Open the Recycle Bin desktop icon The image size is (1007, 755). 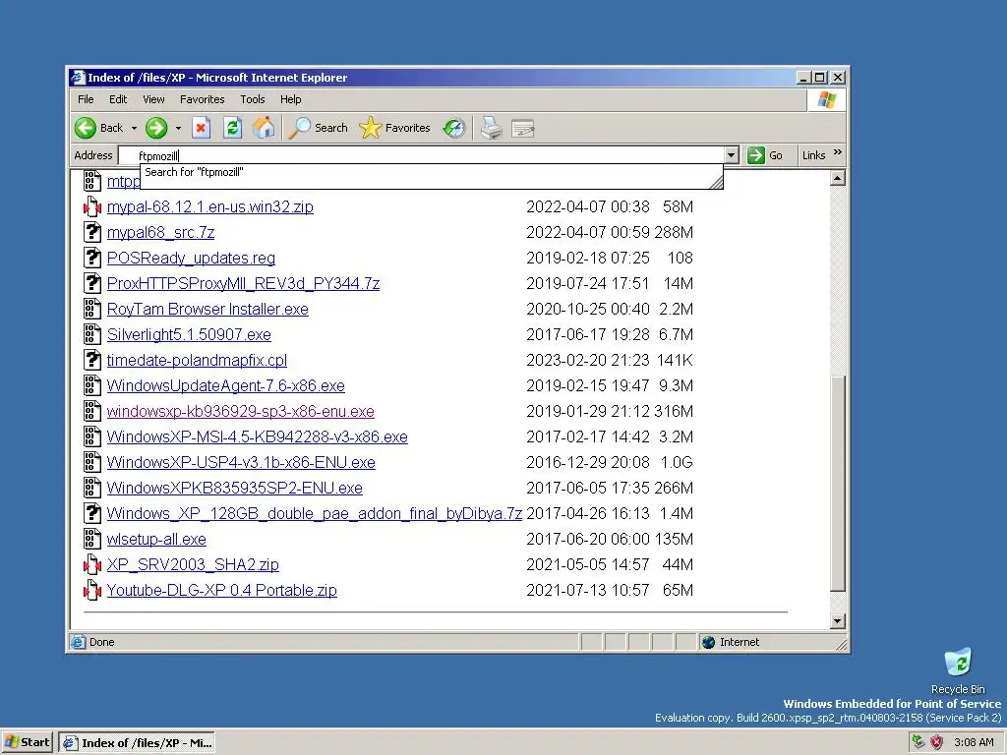tap(958, 670)
